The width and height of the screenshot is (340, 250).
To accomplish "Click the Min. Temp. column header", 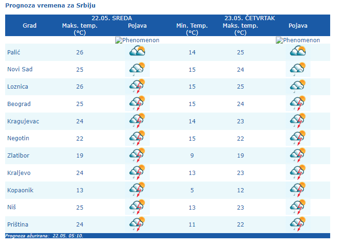I will [192, 26].
